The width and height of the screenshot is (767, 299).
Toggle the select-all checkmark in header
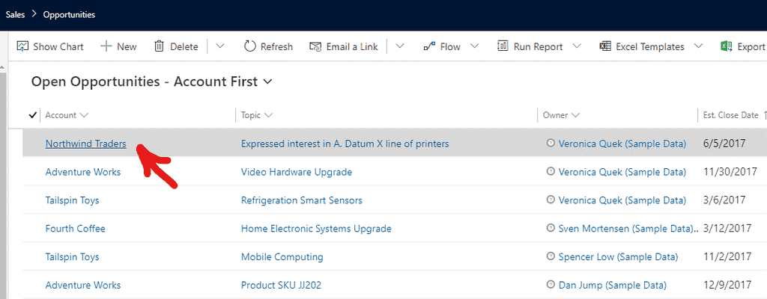click(x=32, y=115)
